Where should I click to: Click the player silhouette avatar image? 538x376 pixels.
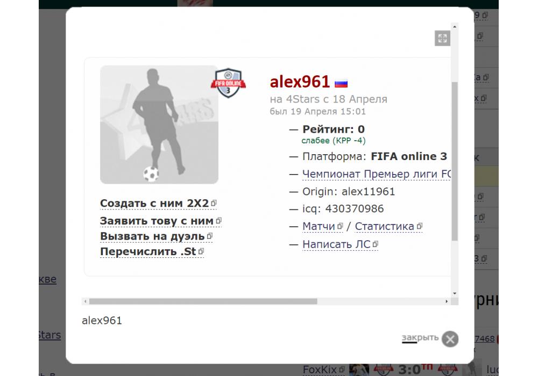coord(159,125)
